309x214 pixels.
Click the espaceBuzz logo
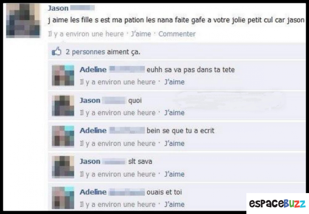[x=277, y=204]
